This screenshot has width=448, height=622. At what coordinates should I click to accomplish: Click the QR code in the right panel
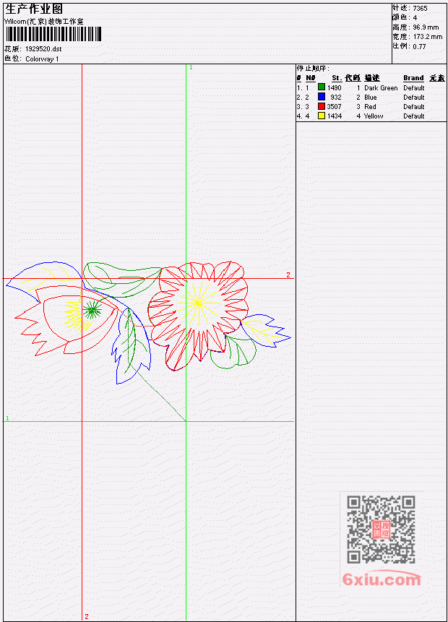pyautogui.click(x=381, y=530)
